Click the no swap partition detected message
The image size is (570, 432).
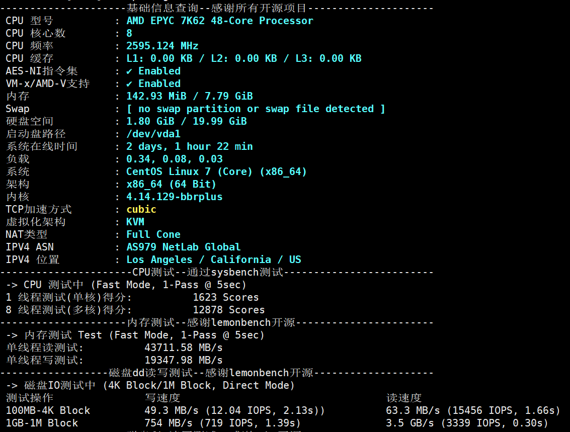click(256, 109)
